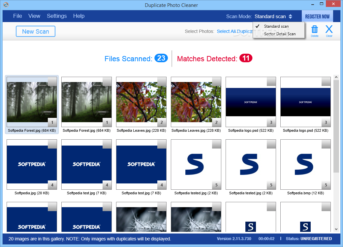This screenshot has height=247, width=343.
Task: Tick checkbox on the second Softpedia Leaves.jpg thumbnail
Action: 216,81
